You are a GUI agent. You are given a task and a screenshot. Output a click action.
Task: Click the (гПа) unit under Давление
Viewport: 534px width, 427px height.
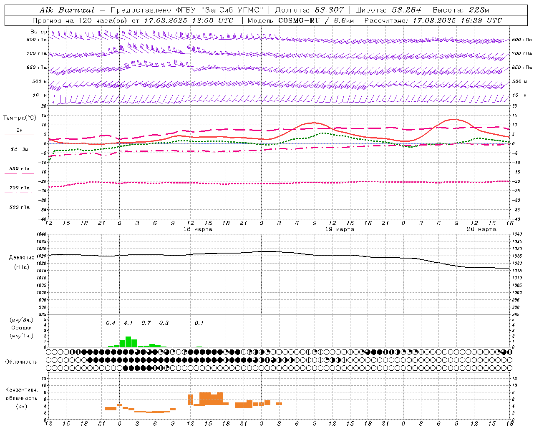(22, 267)
